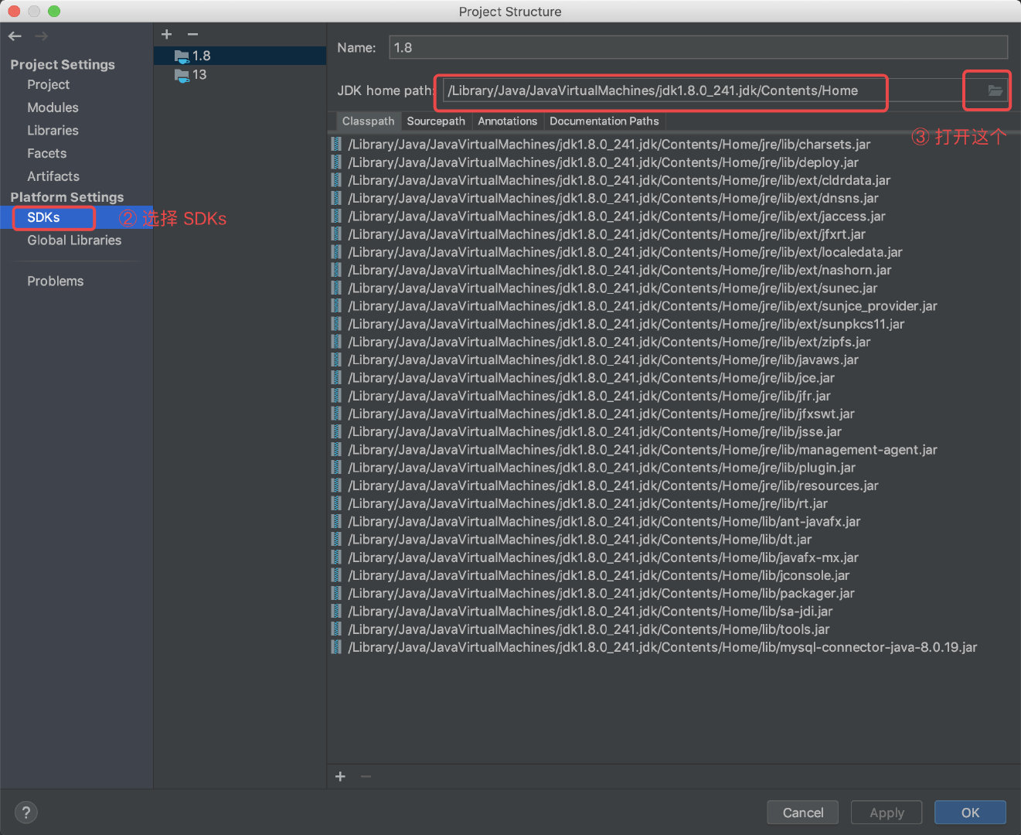Click the SDK Name input field

[698, 47]
